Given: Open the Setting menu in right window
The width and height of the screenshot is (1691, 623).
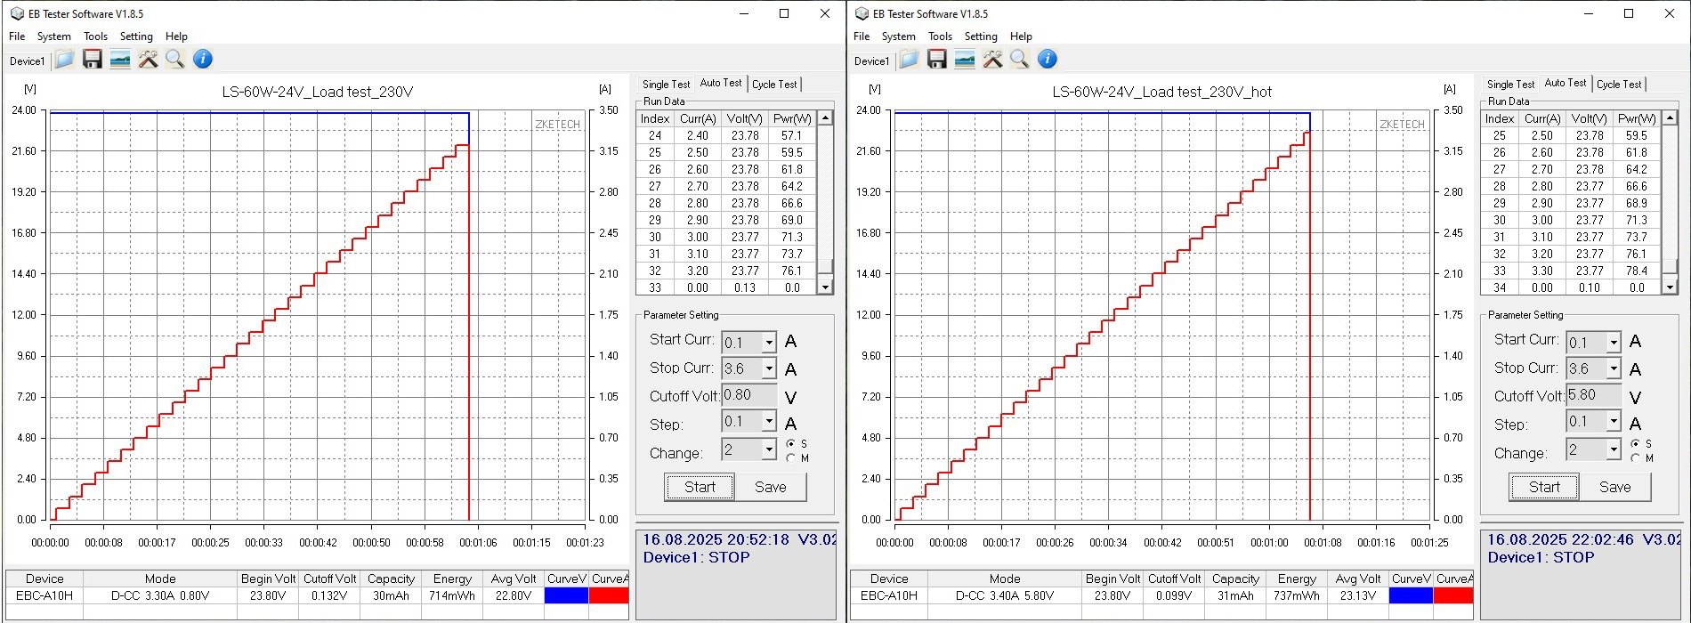Looking at the screenshot, I should [x=980, y=36].
